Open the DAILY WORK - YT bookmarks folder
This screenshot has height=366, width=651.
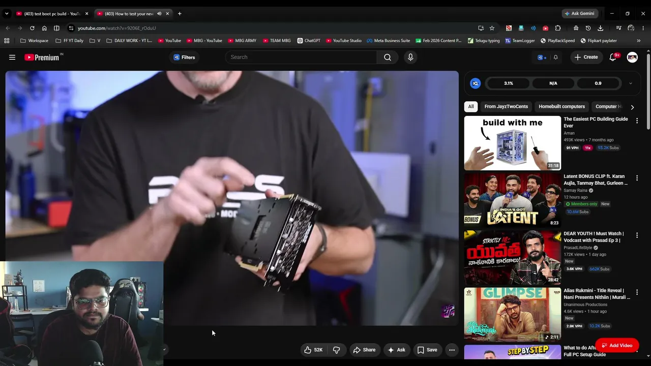click(x=129, y=41)
